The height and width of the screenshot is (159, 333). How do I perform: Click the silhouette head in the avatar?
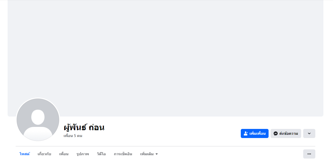38,117
